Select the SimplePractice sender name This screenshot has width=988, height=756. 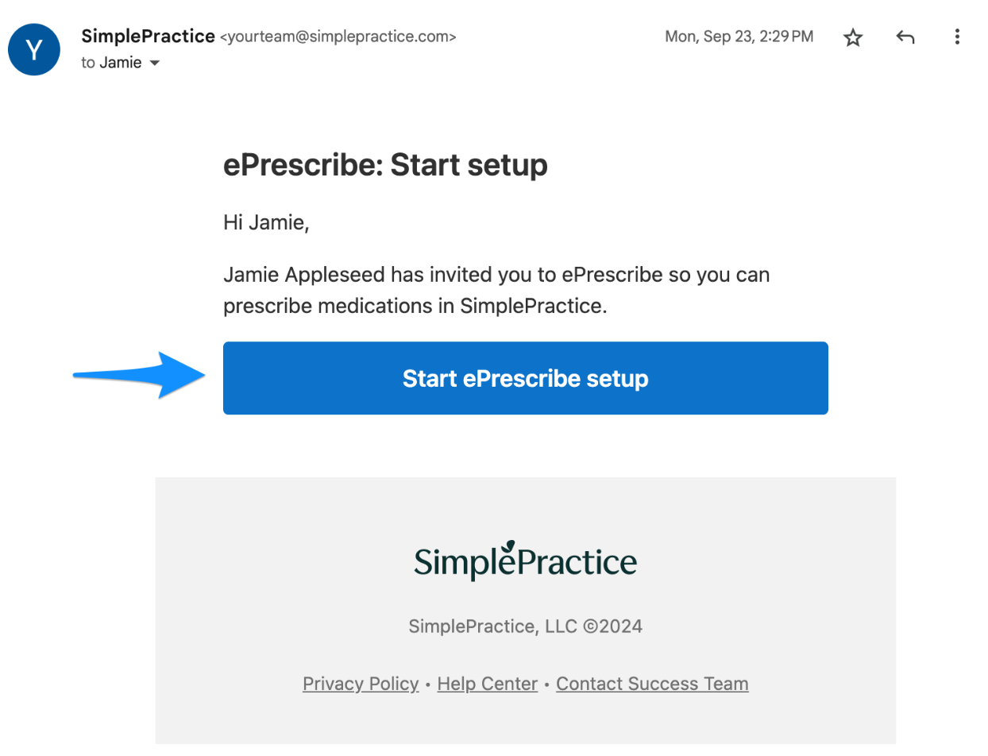(148, 37)
